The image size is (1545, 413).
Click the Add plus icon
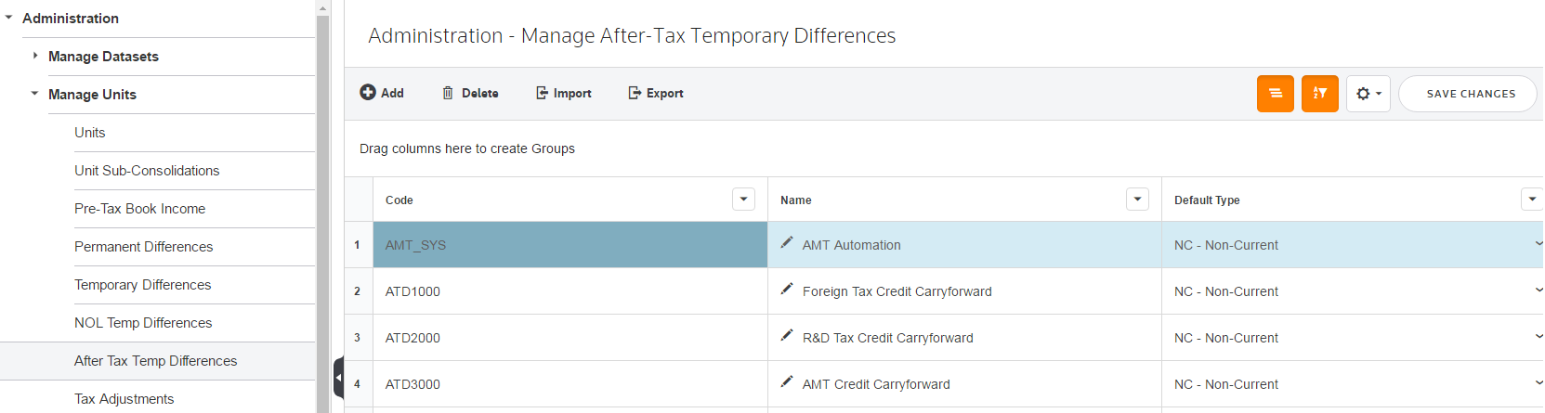tap(368, 93)
